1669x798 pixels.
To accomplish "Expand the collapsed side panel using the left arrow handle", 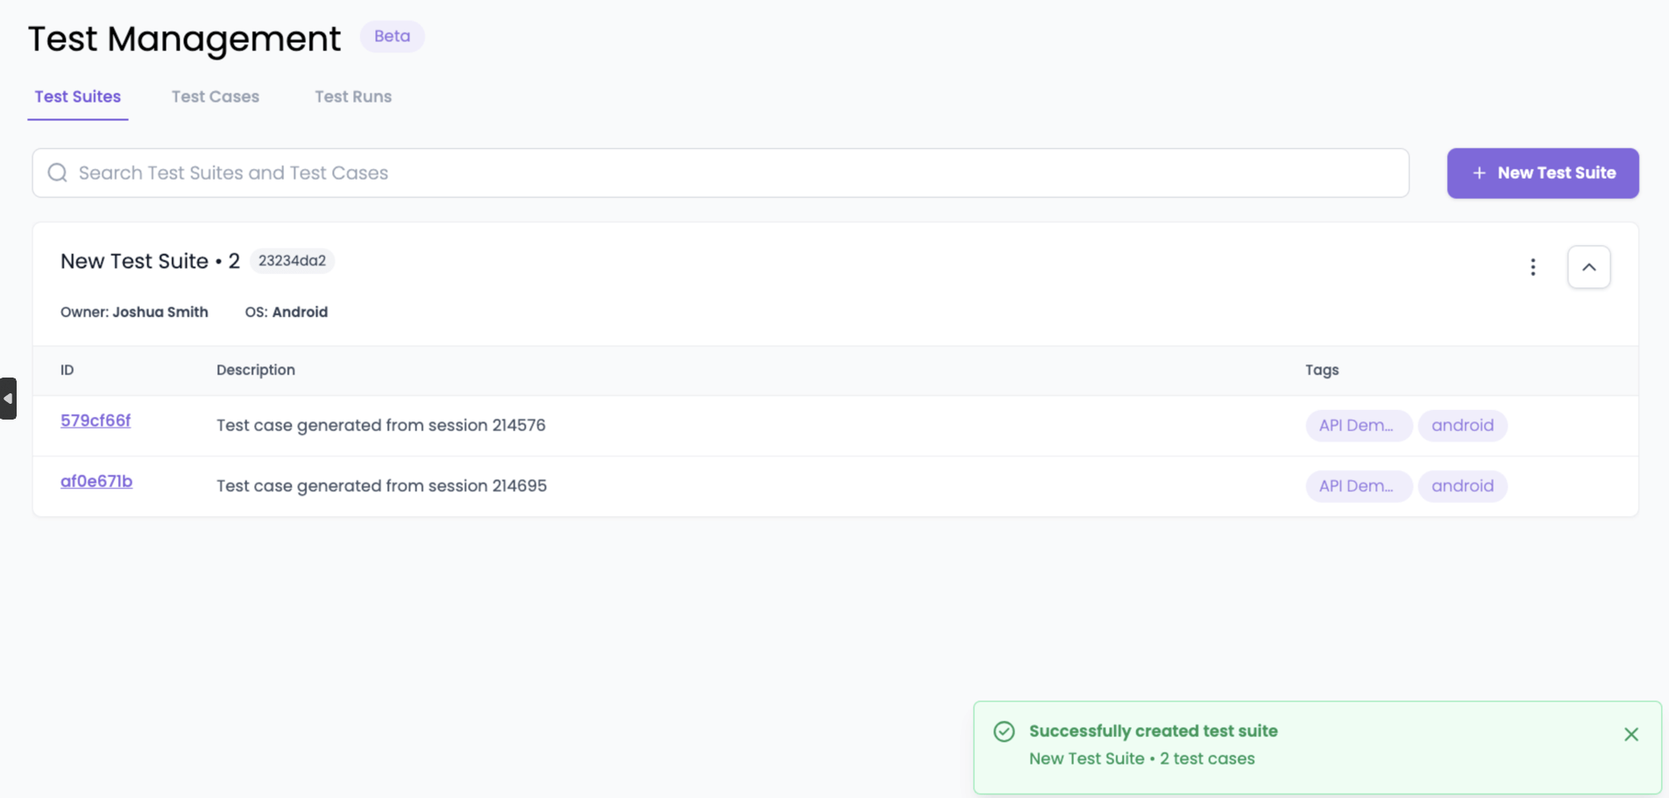I will click(8, 399).
